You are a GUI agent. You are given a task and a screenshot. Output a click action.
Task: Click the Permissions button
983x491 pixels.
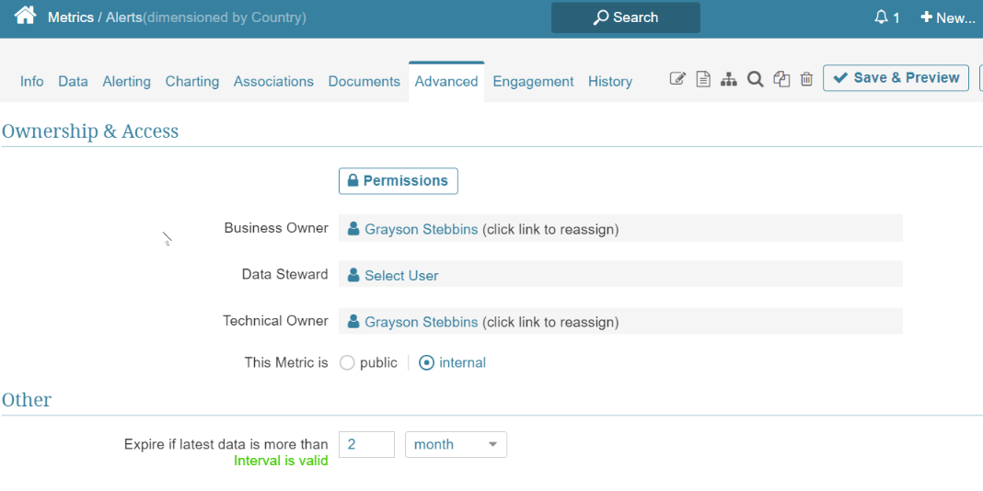[x=398, y=181]
